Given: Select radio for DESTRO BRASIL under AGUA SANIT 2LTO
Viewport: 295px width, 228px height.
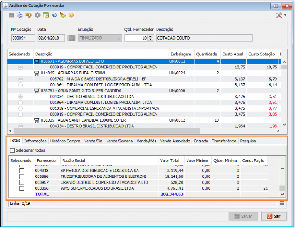Looking at the screenshot, I should [20, 97].
